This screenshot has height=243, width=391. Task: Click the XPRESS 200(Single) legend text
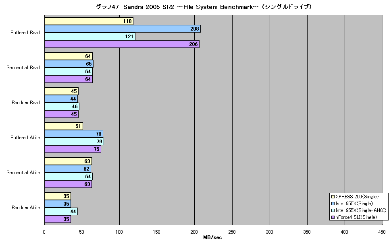pyautogui.click(x=357, y=197)
